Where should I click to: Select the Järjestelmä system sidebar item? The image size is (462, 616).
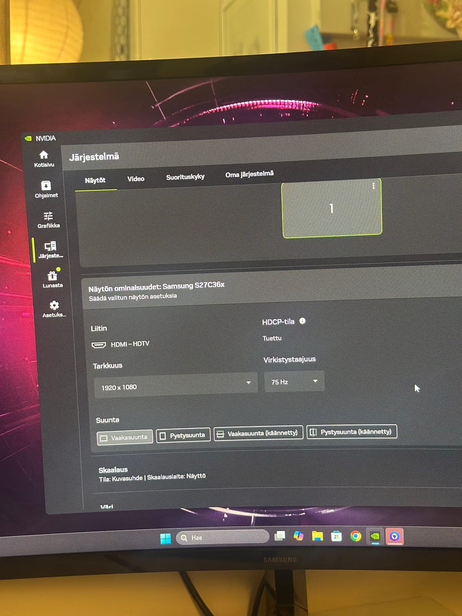pos(50,250)
